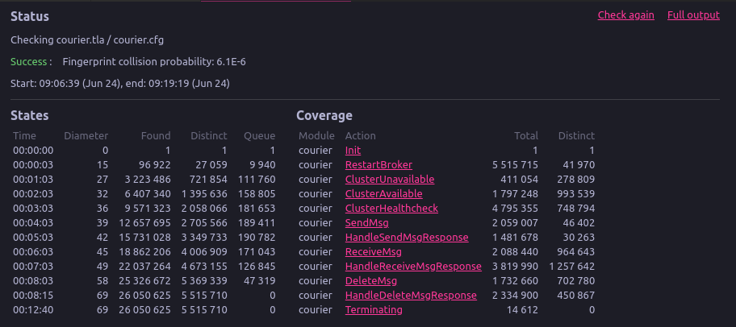Click the Total column header in Coverage

(526, 136)
